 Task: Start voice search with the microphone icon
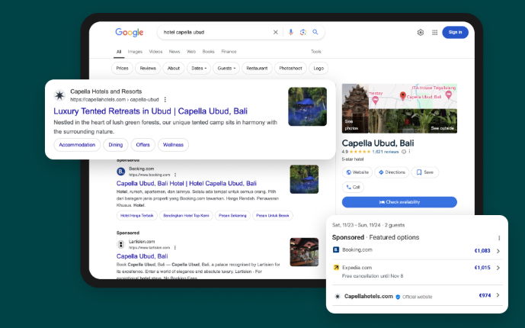[290, 32]
